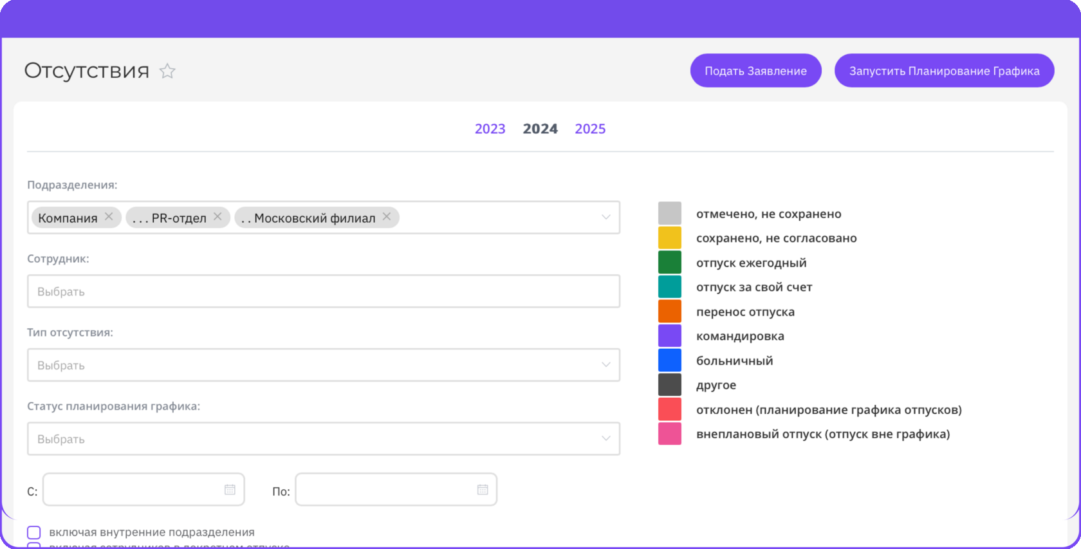Image resolution: width=1081 pixels, height=549 pixels.
Task: Click the Тип отсутствия field label
Action: (70, 332)
